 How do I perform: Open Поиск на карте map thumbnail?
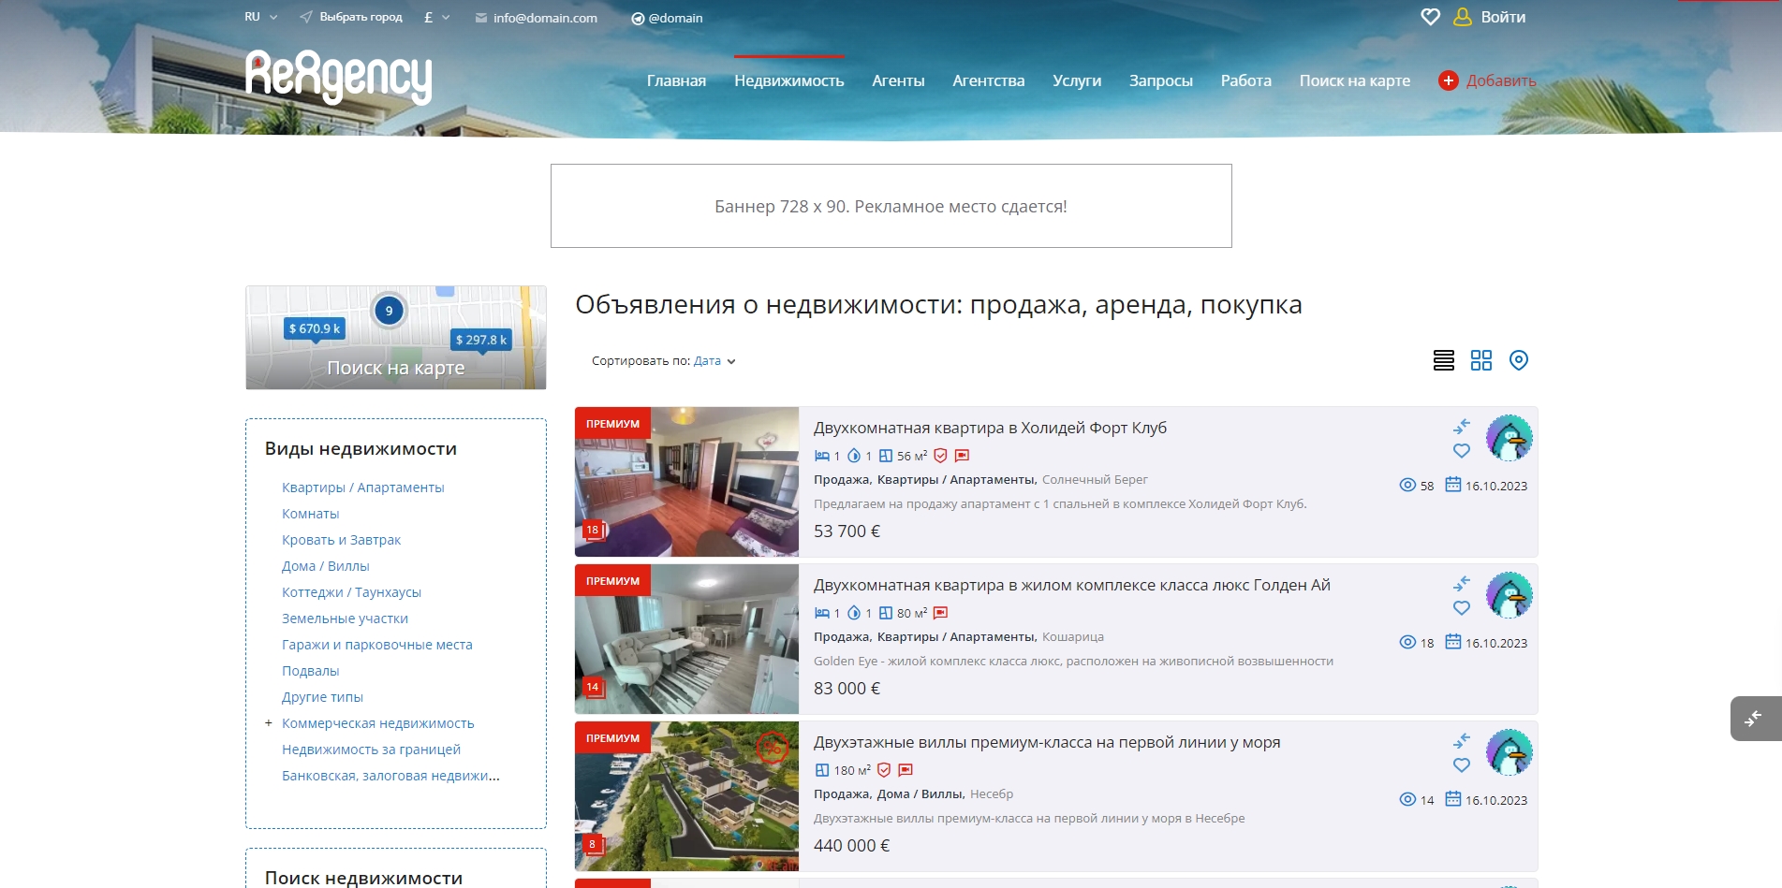395,338
